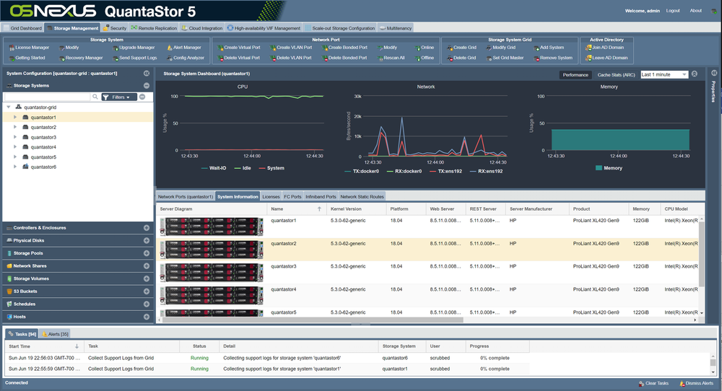The height and width of the screenshot is (391, 722).
Task: Click Create Virtual Port
Action: (238, 48)
